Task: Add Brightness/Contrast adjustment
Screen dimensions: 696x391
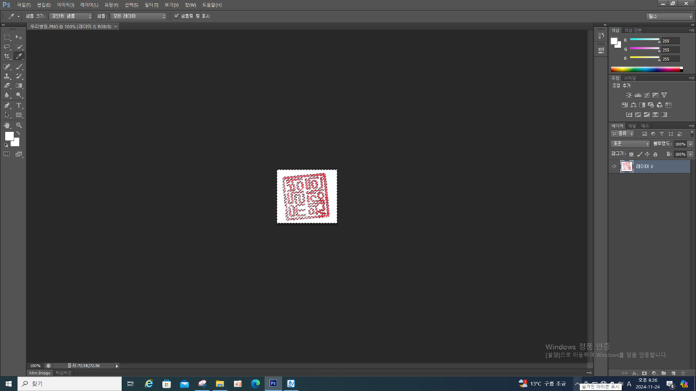Action: tap(629, 95)
